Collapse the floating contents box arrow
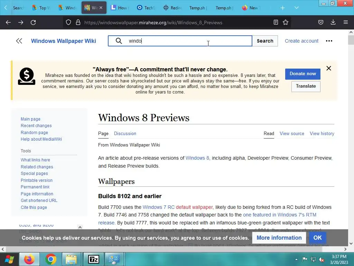354x266 pixels. tap(80, 227)
